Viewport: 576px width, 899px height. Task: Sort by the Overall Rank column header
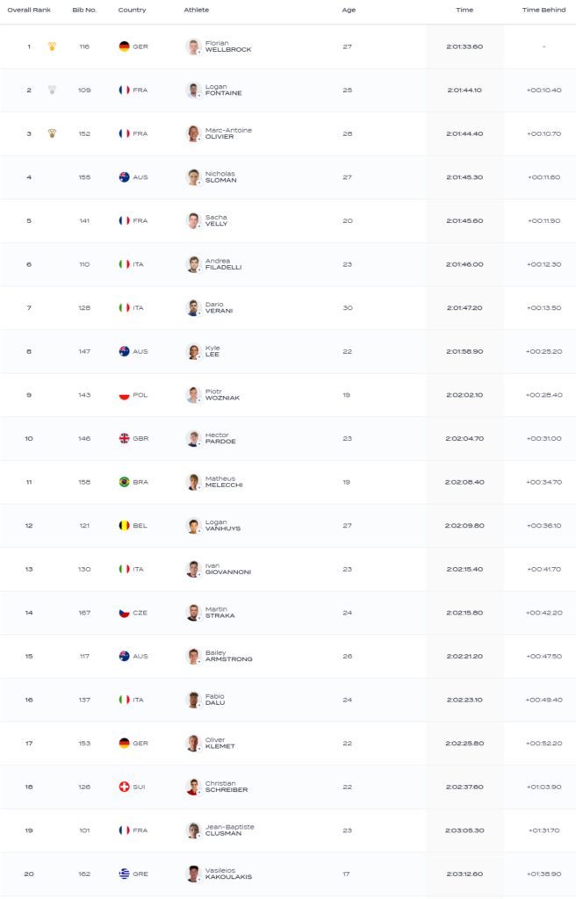[29, 10]
